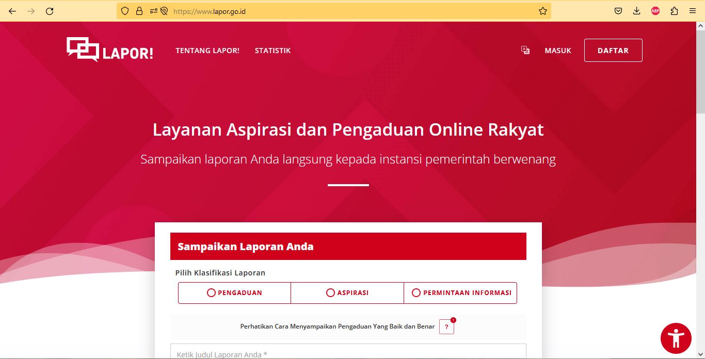Show site security info via padlock
Screen dimensions: 705x359
tap(139, 11)
